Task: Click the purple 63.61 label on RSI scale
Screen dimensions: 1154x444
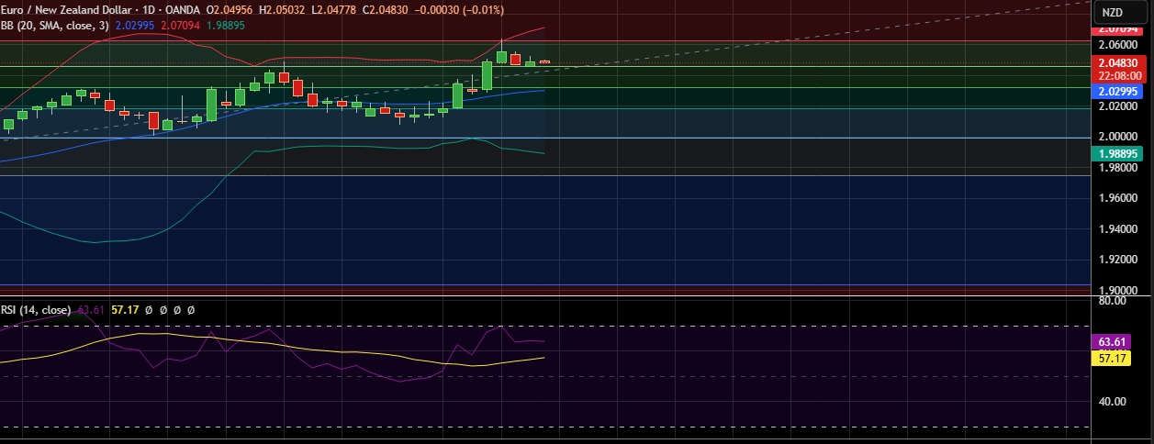Action: (x=1112, y=342)
